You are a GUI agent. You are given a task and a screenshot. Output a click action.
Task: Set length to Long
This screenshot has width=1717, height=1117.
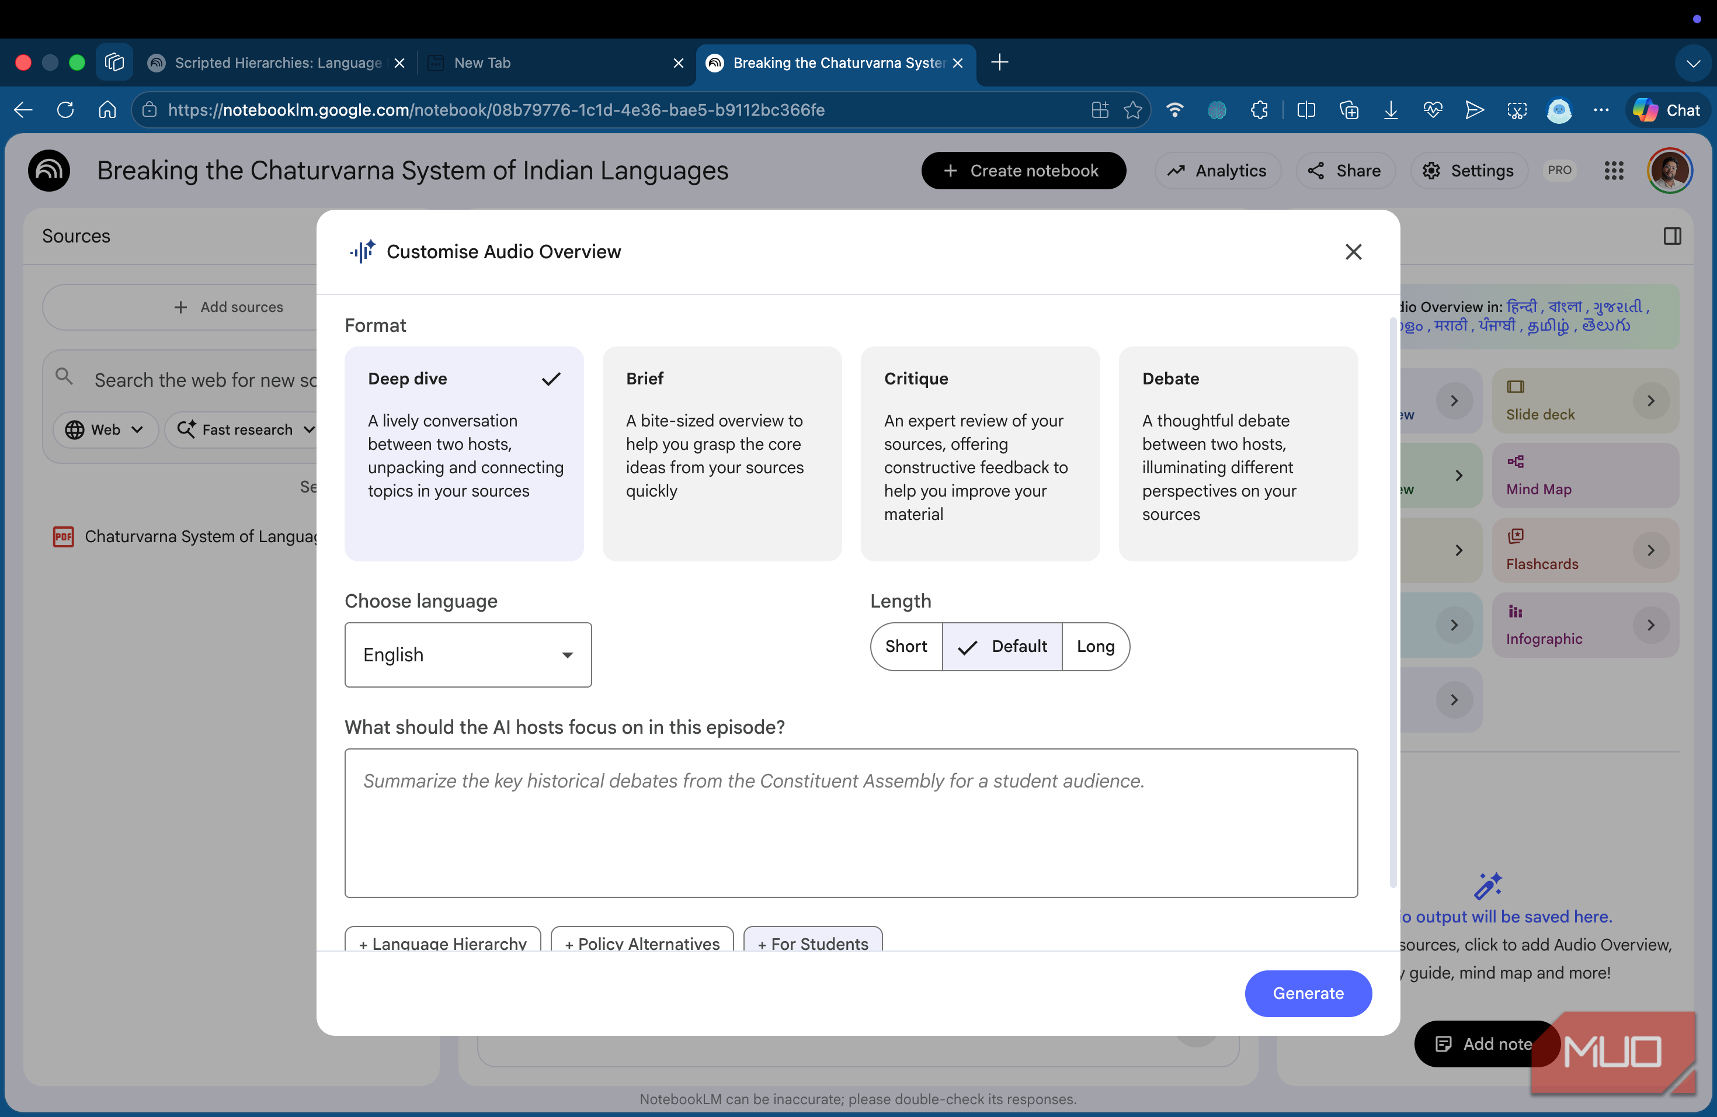tap(1095, 647)
